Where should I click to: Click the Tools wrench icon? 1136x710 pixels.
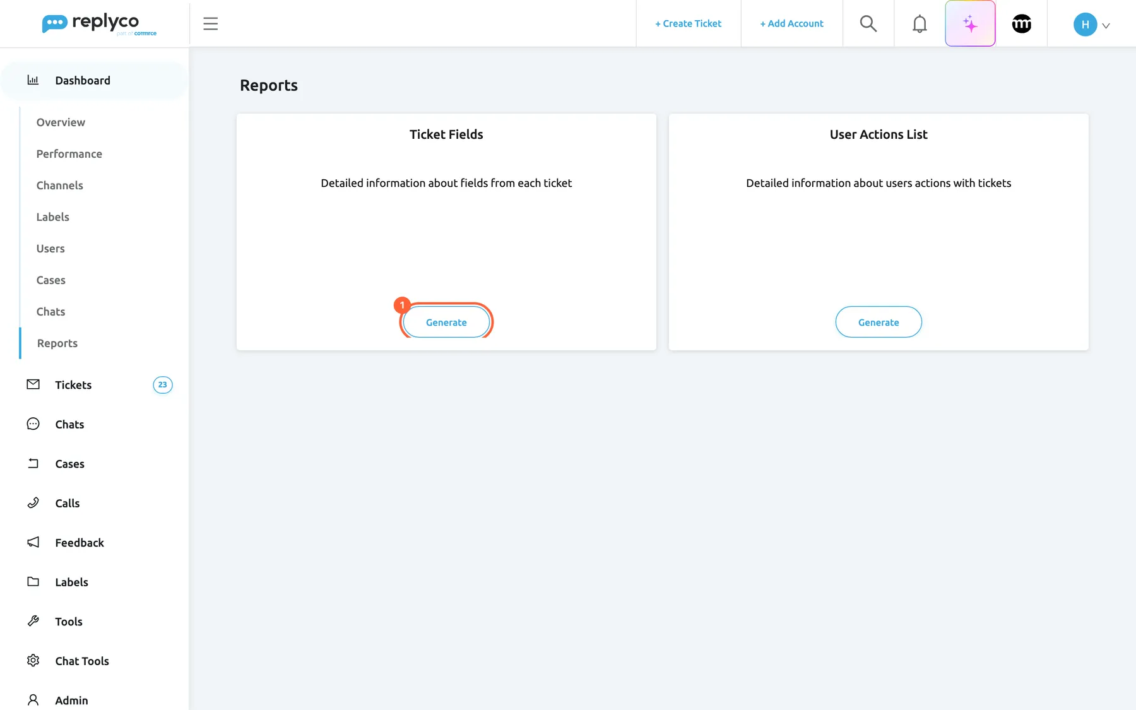pyautogui.click(x=33, y=621)
